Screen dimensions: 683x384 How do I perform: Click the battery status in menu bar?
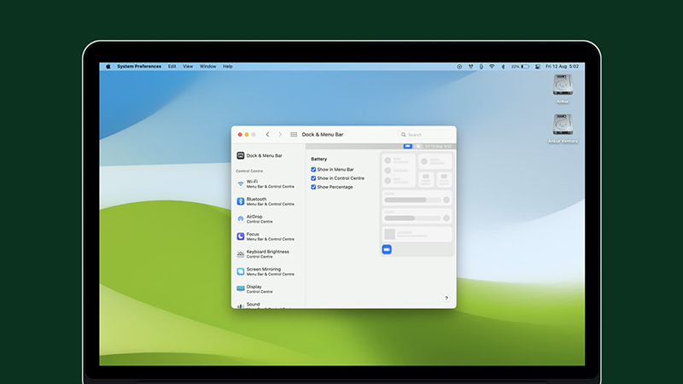520,67
